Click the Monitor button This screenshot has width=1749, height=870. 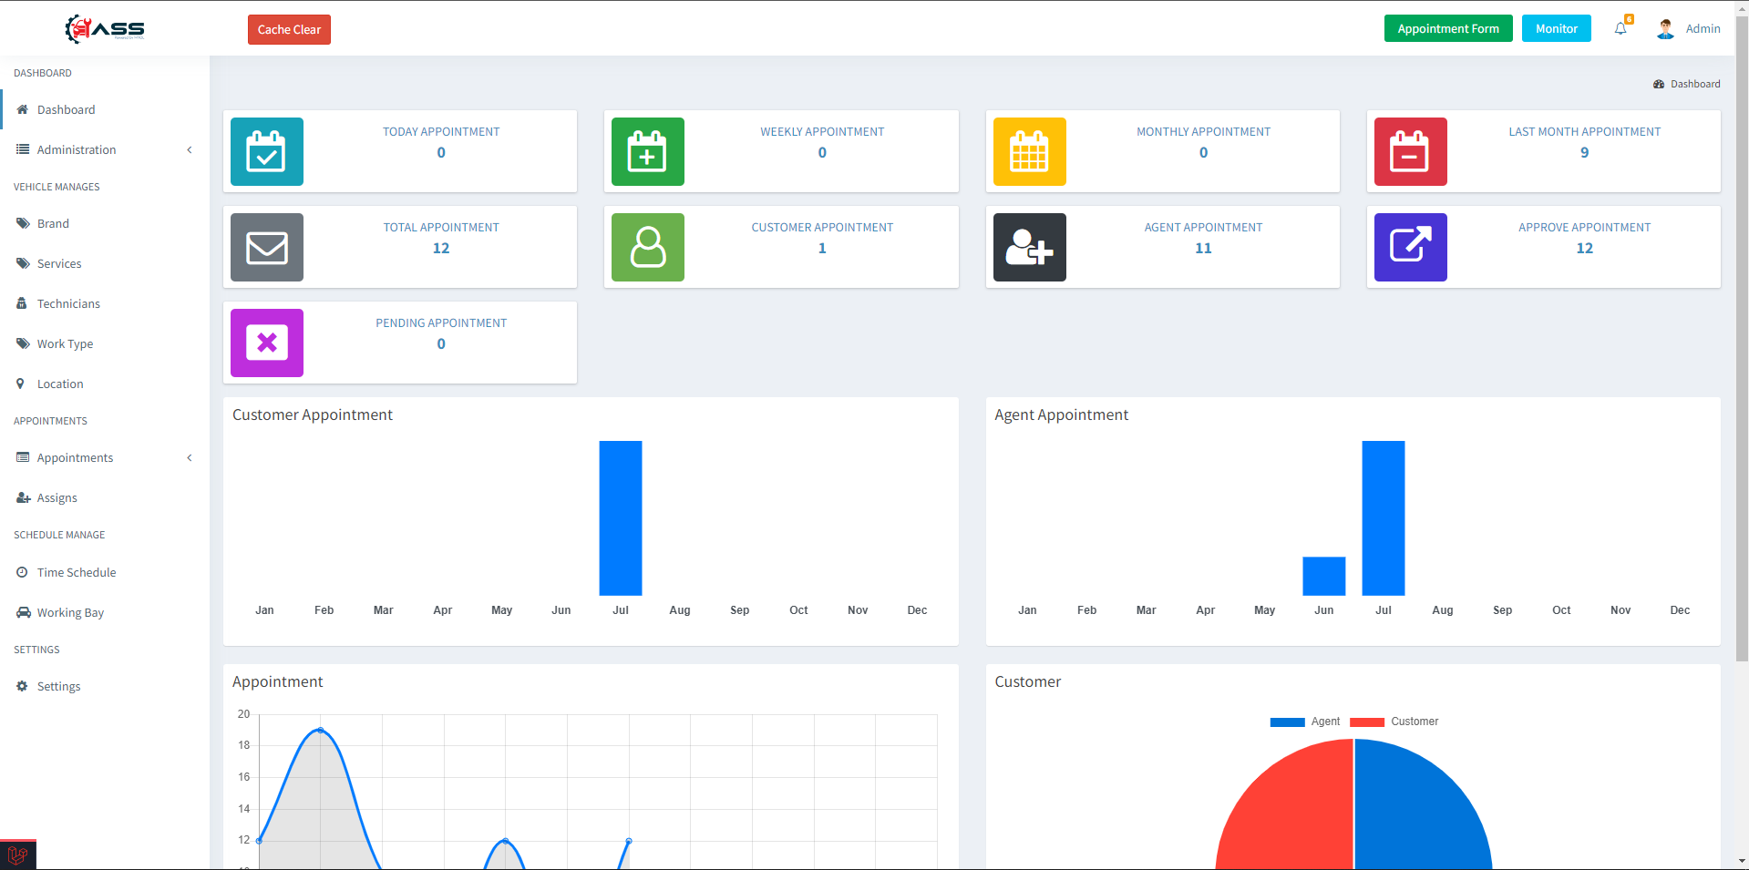pos(1557,28)
